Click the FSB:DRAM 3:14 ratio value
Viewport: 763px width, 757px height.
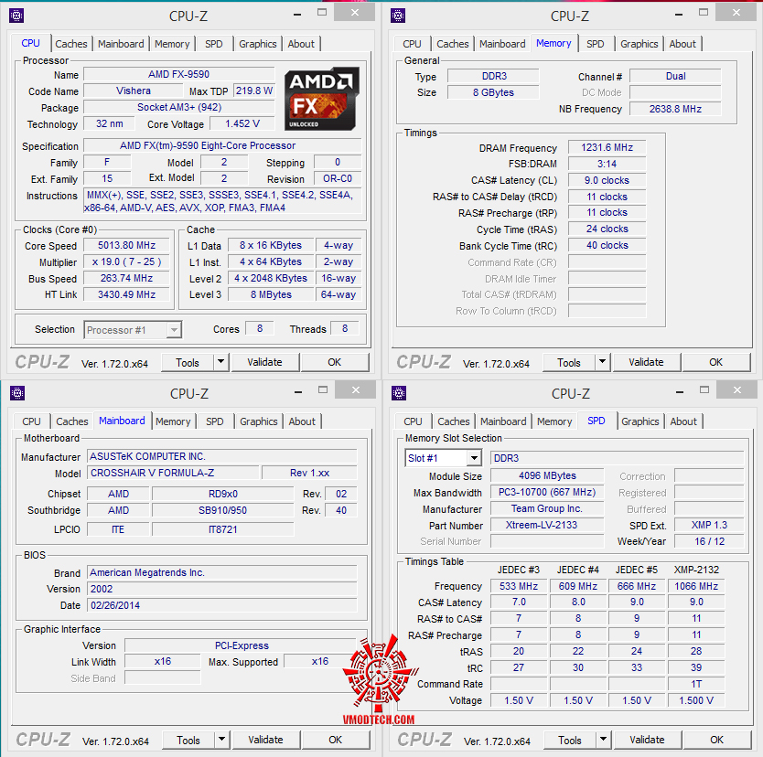point(607,164)
